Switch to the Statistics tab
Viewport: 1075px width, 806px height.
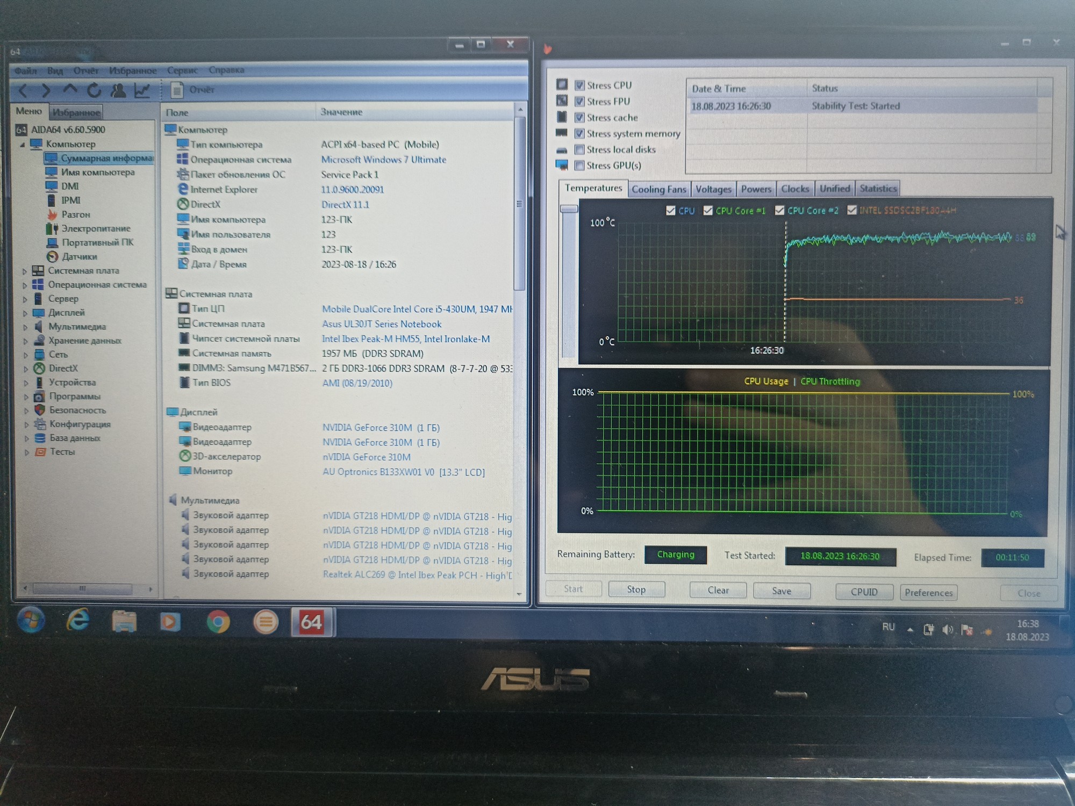pyautogui.click(x=878, y=189)
